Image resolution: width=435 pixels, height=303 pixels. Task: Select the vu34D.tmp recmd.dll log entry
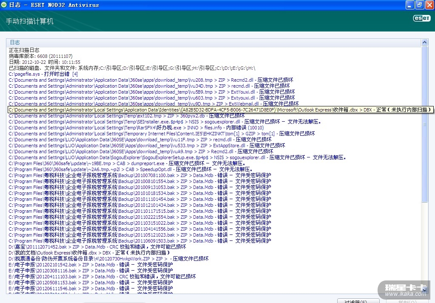149,86
